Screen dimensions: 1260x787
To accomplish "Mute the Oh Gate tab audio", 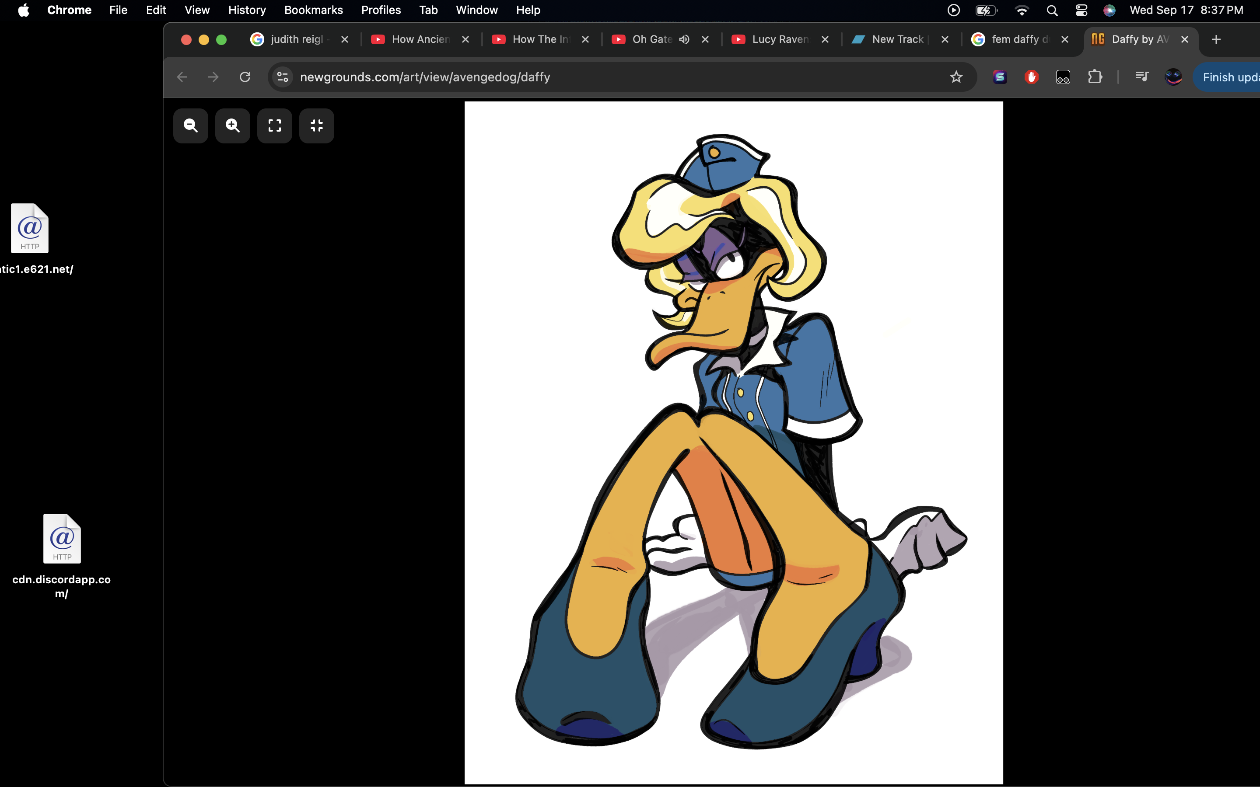I will (x=684, y=39).
